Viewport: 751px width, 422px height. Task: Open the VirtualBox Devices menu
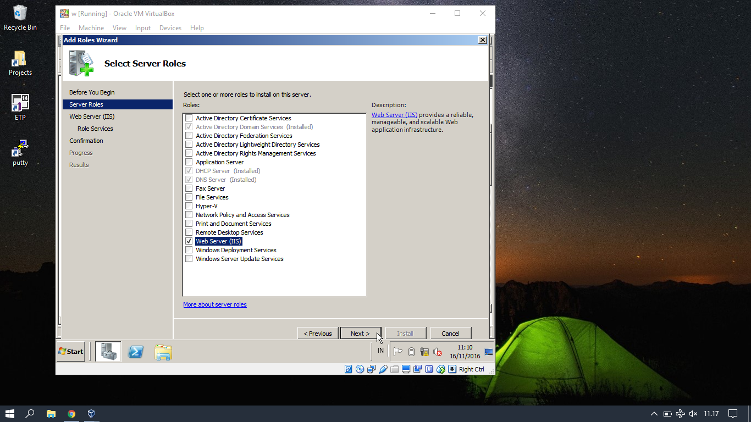(170, 28)
